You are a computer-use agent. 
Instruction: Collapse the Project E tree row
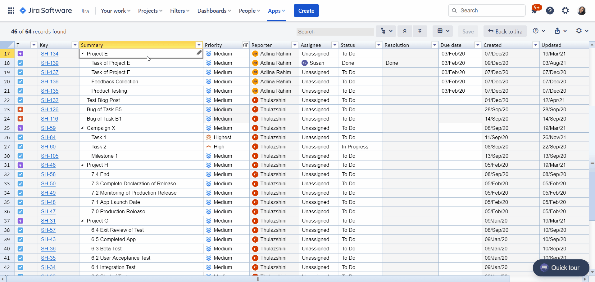pyautogui.click(x=83, y=54)
